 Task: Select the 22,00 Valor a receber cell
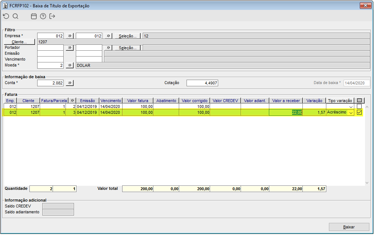[286, 112]
